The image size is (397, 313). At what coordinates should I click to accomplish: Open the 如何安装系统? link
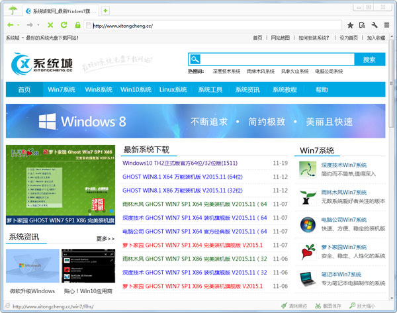pos(314,38)
